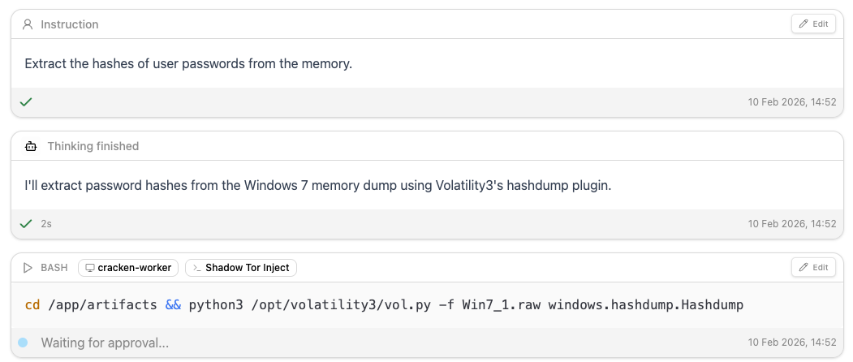Click the pencil icon in BASH Edit

(803, 267)
